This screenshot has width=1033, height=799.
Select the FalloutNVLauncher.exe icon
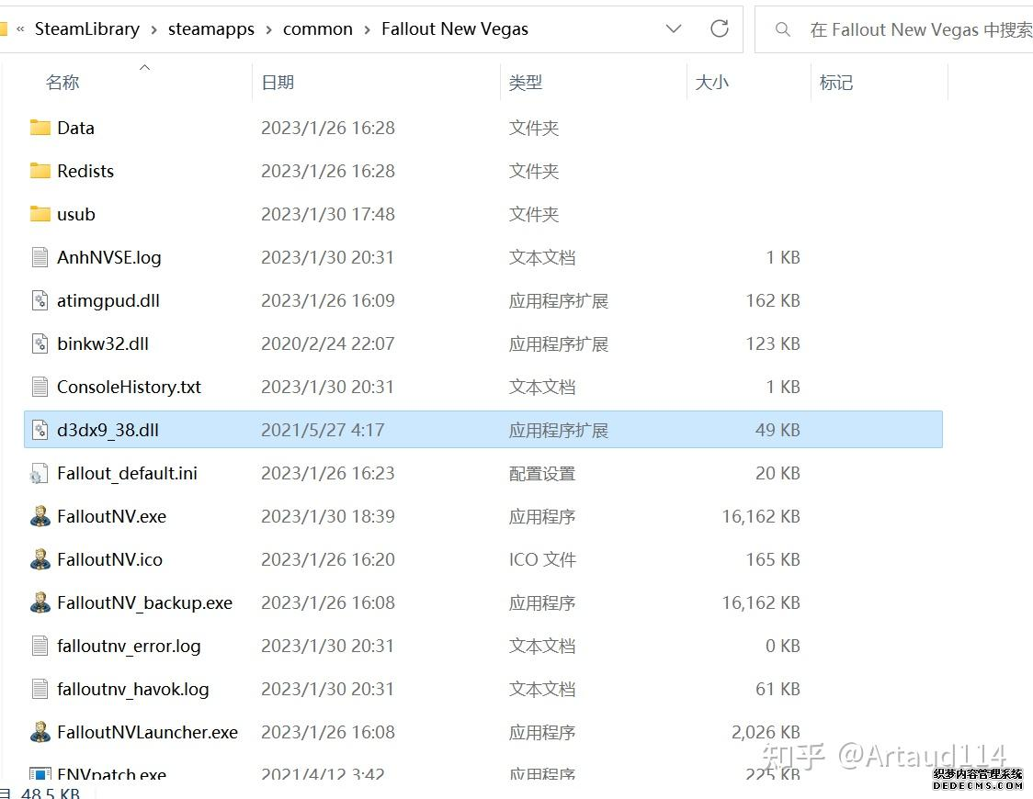[40, 732]
